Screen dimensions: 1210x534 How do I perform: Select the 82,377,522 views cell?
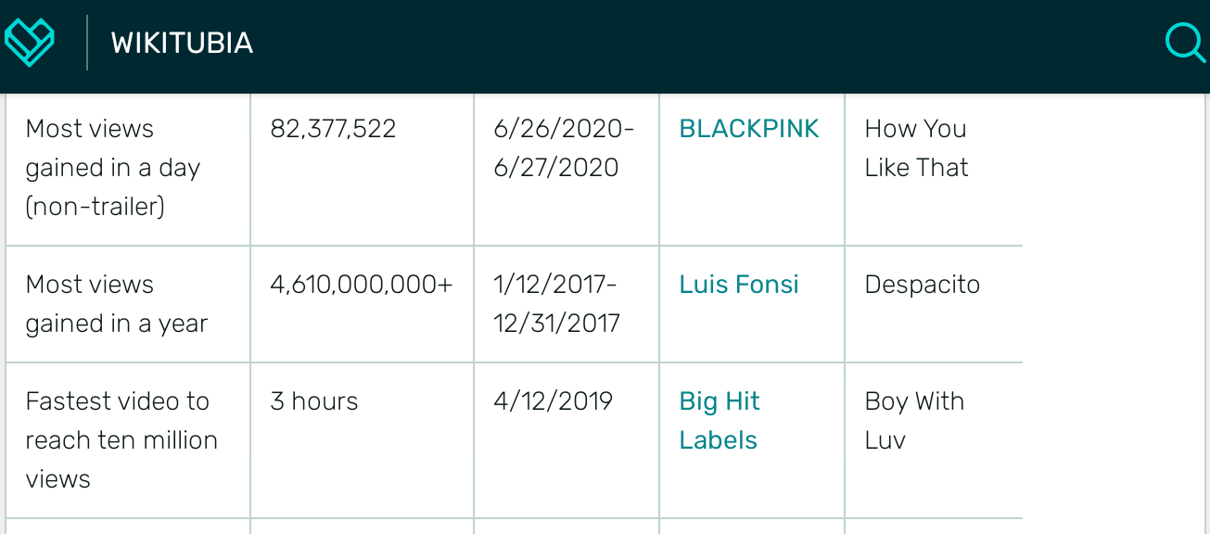tap(362, 168)
